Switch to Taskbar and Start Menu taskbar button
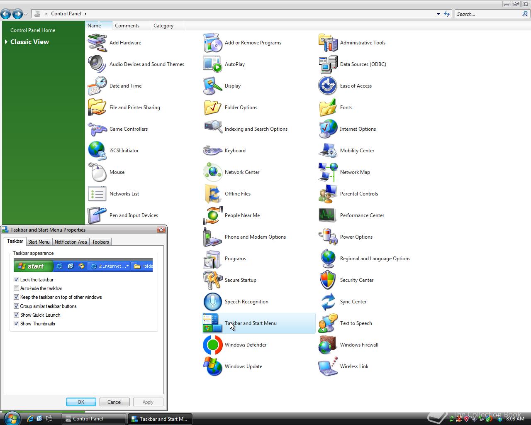The image size is (531, 425). click(159, 419)
